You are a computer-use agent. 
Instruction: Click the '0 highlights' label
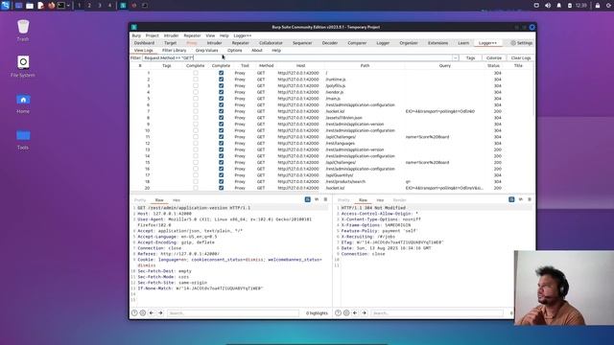[x=317, y=313]
